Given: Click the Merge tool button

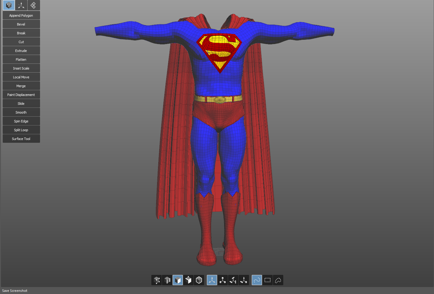Looking at the screenshot, I should tap(21, 86).
